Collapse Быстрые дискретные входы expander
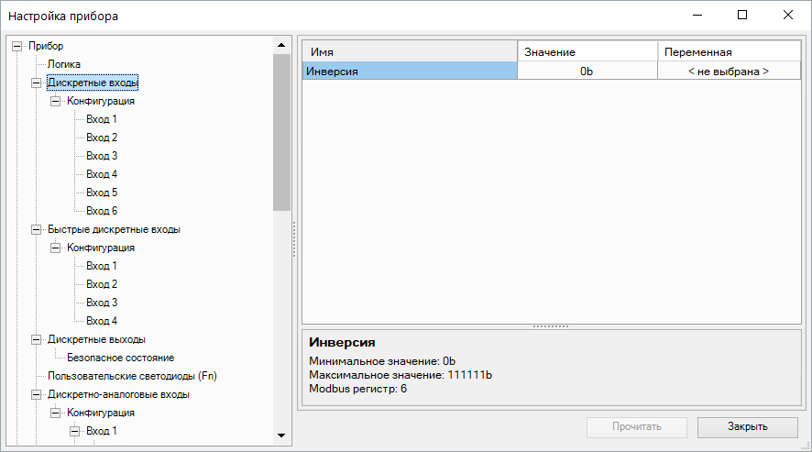This screenshot has width=812, height=452. (x=36, y=229)
